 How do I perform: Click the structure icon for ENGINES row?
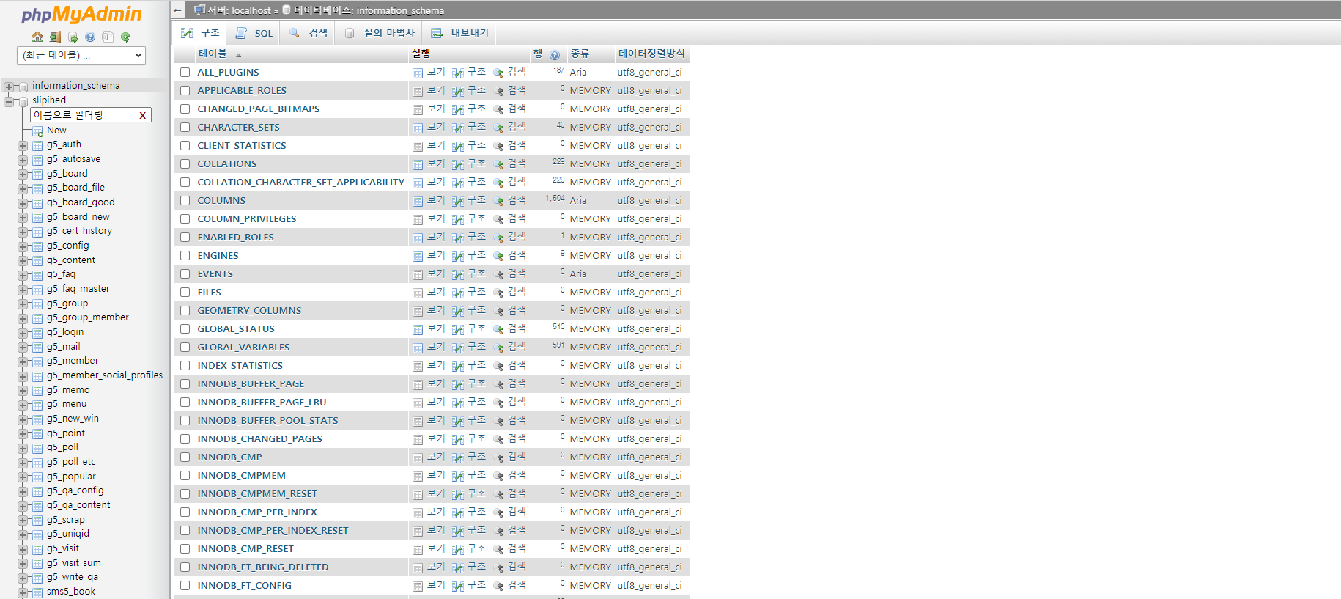tap(458, 256)
